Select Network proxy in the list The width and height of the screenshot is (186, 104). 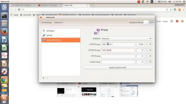(61, 40)
